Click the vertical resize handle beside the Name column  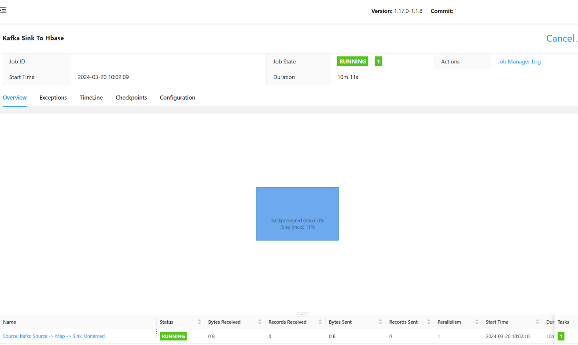pos(156,331)
